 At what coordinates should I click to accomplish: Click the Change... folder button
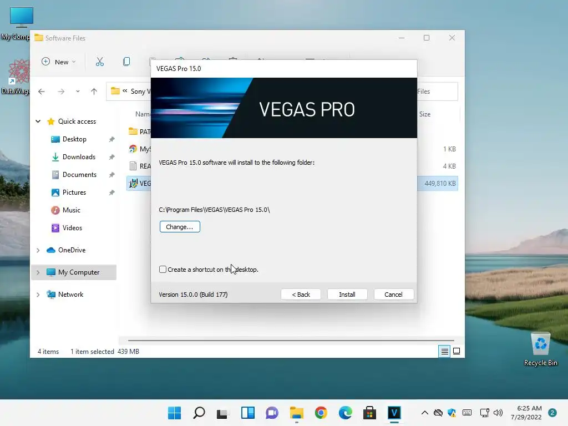click(180, 227)
